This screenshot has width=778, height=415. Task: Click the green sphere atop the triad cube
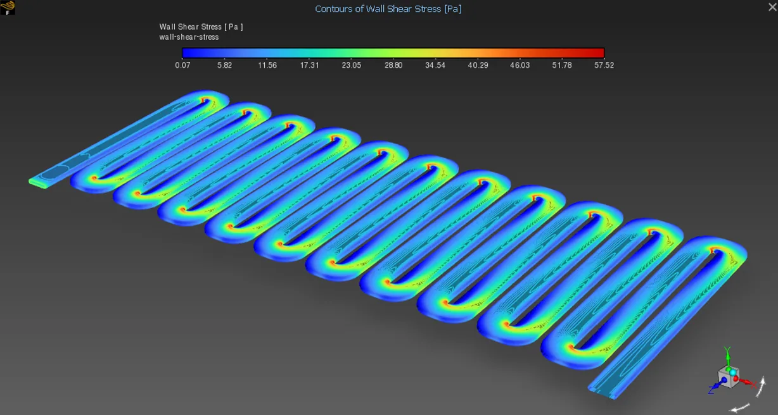click(x=728, y=369)
